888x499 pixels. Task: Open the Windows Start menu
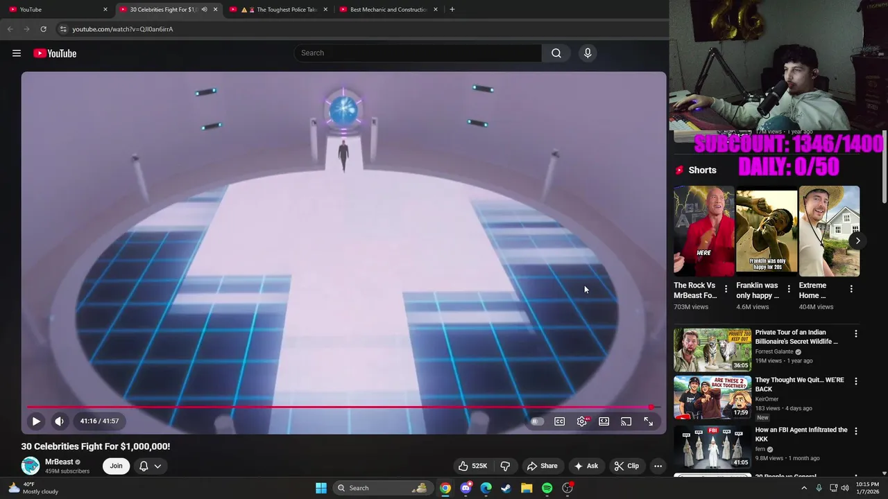coord(321,488)
